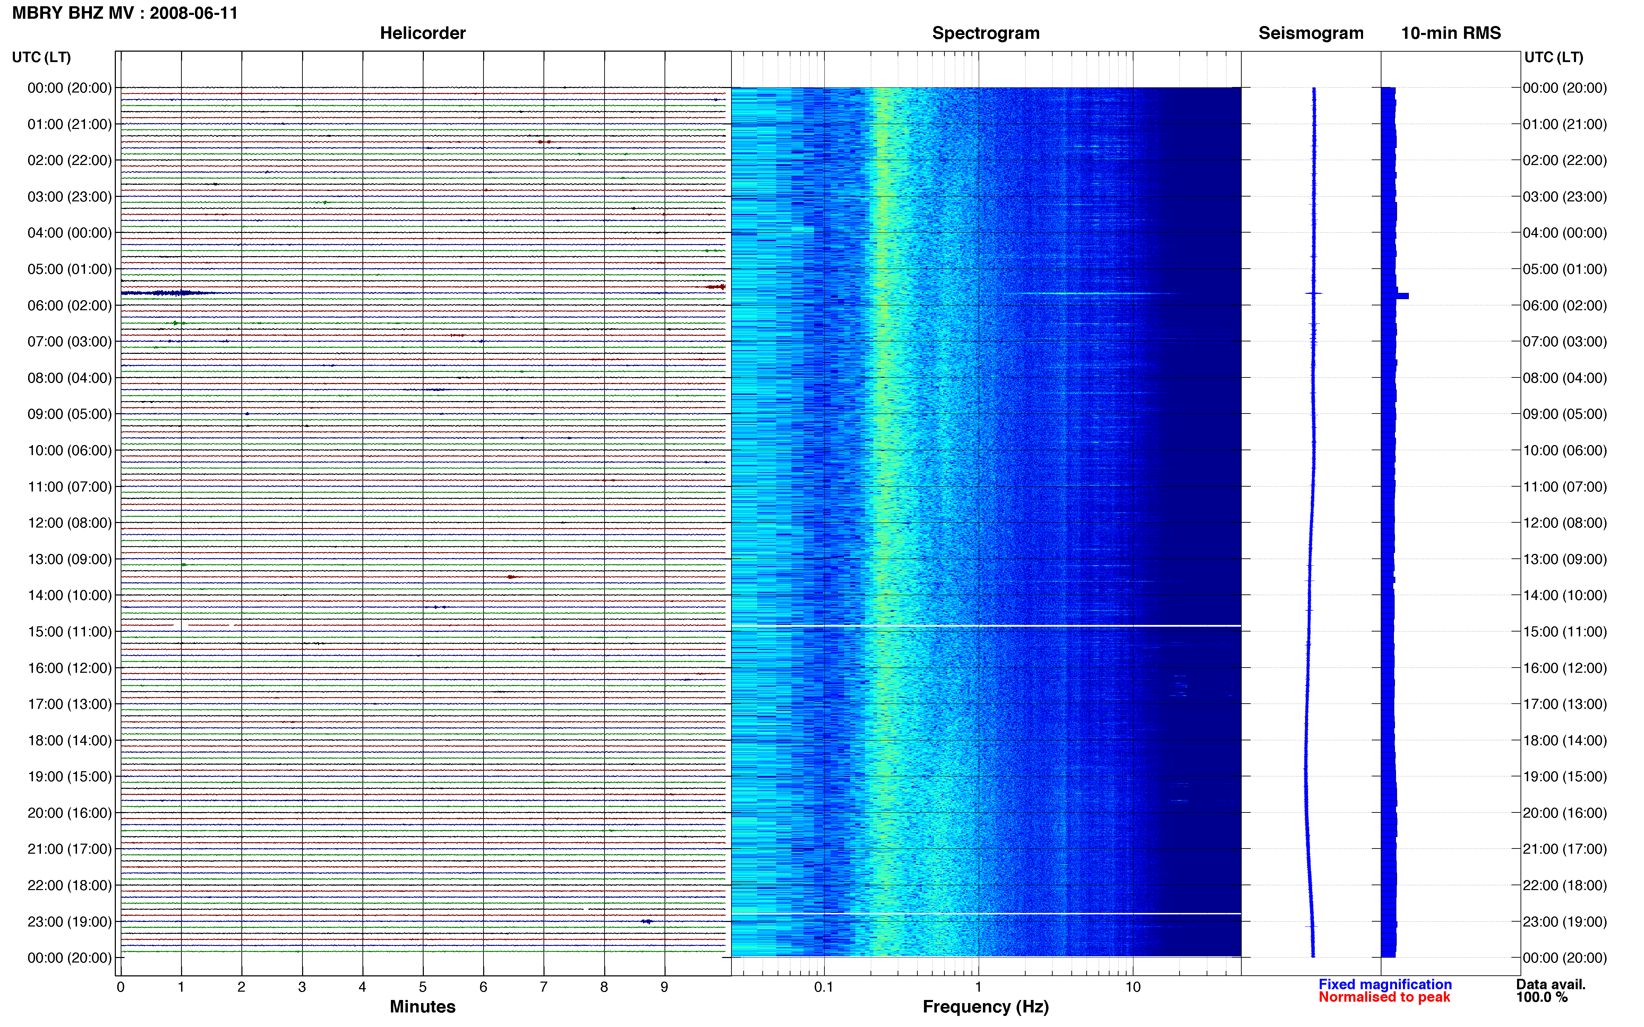Image resolution: width=1644 pixels, height=1027 pixels.
Task: Click the left UTC (LT) axis label
Action: 42,57
